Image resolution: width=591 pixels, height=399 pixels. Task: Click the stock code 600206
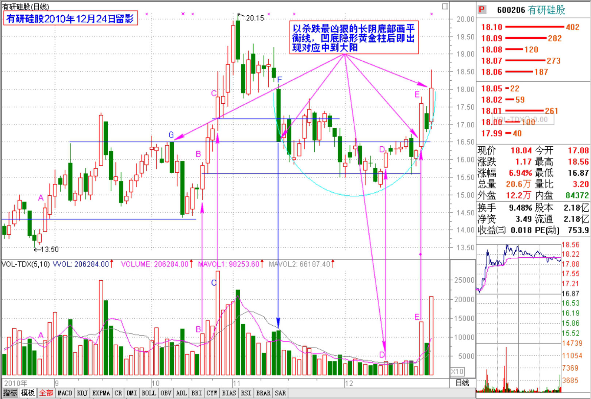[511, 10]
